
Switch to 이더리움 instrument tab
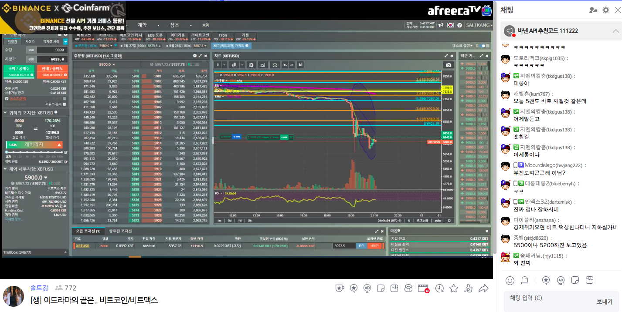click(x=177, y=37)
